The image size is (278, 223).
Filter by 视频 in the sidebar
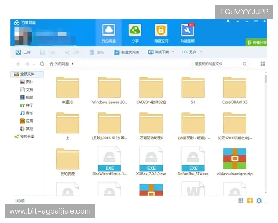point(26,97)
